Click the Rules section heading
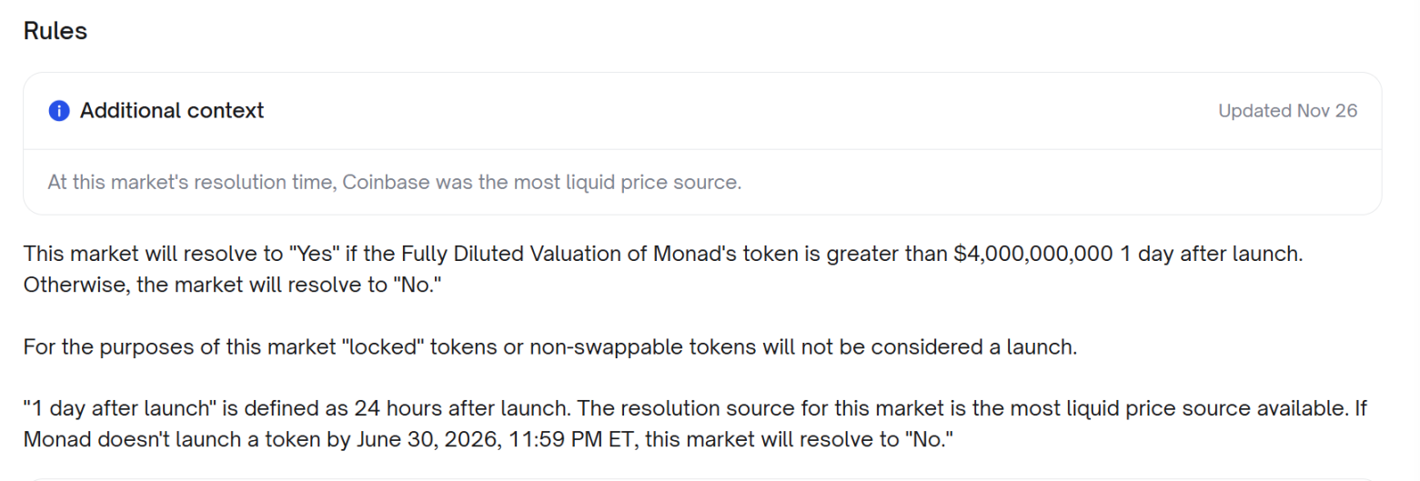 [x=55, y=31]
